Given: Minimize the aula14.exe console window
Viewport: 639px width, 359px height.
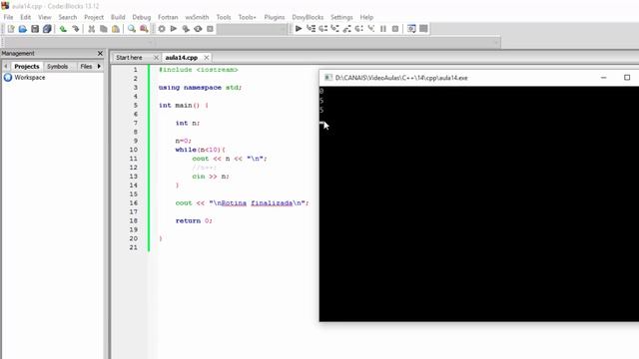Looking at the screenshot, I should (x=603, y=78).
